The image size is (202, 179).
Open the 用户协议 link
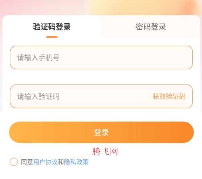pyautogui.click(x=45, y=162)
